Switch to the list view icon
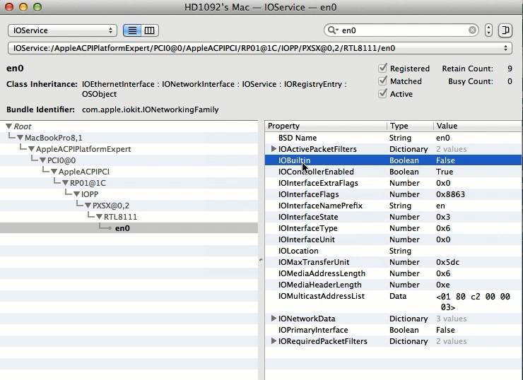 click(131, 30)
